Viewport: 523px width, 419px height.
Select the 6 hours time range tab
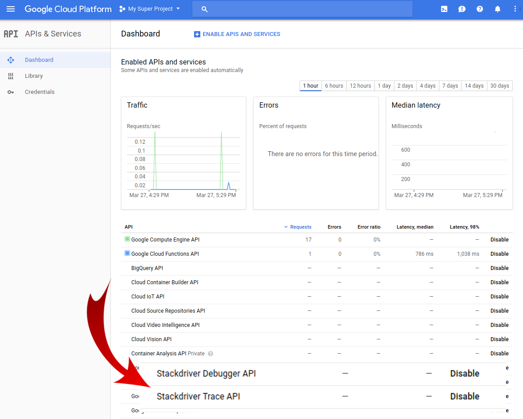(334, 86)
